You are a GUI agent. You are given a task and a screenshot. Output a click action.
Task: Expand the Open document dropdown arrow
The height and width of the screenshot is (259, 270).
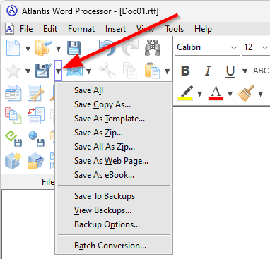coord(58,49)
